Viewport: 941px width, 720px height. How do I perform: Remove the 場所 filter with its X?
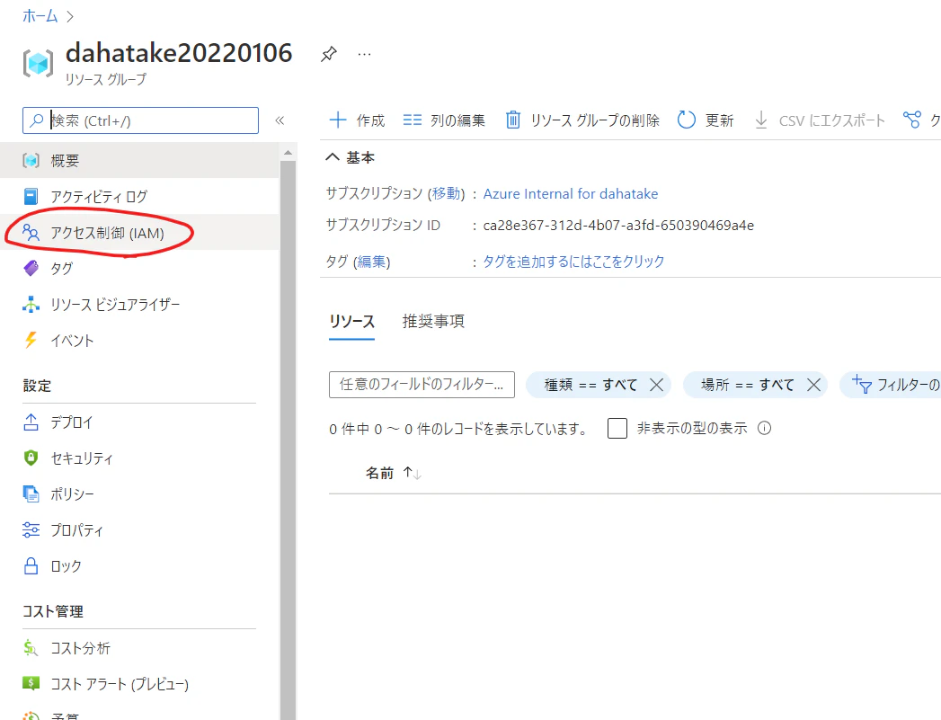click(x=813, y=385)
